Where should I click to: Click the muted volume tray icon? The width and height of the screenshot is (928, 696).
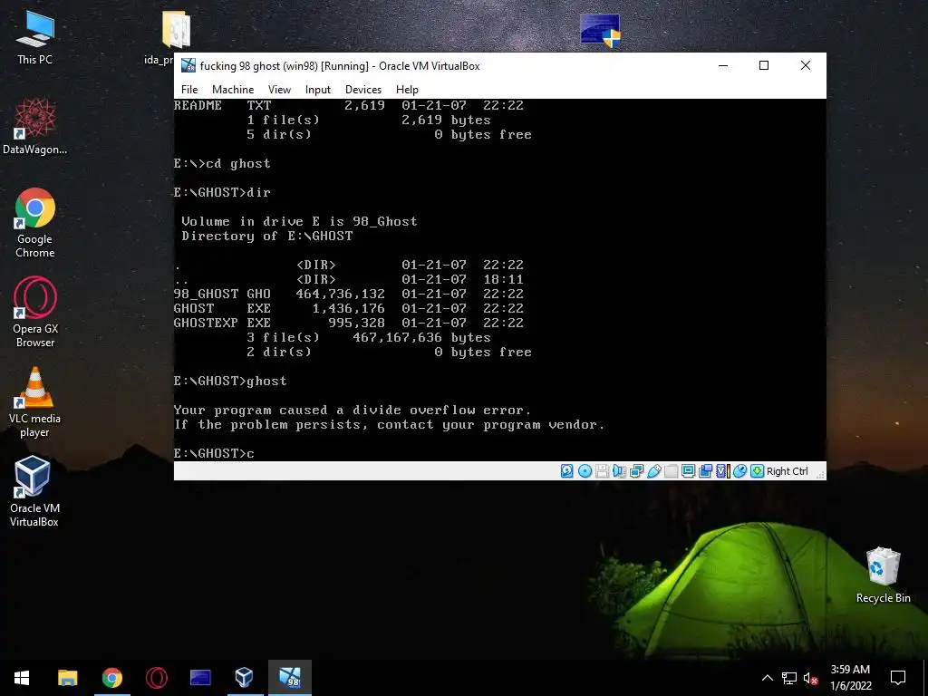coord(811,678)
